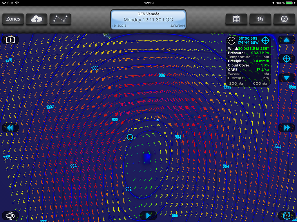Tap the 988 isobar label
This screenshot has height=222, width=297.
pyautogui.click(x=115, y=119)
